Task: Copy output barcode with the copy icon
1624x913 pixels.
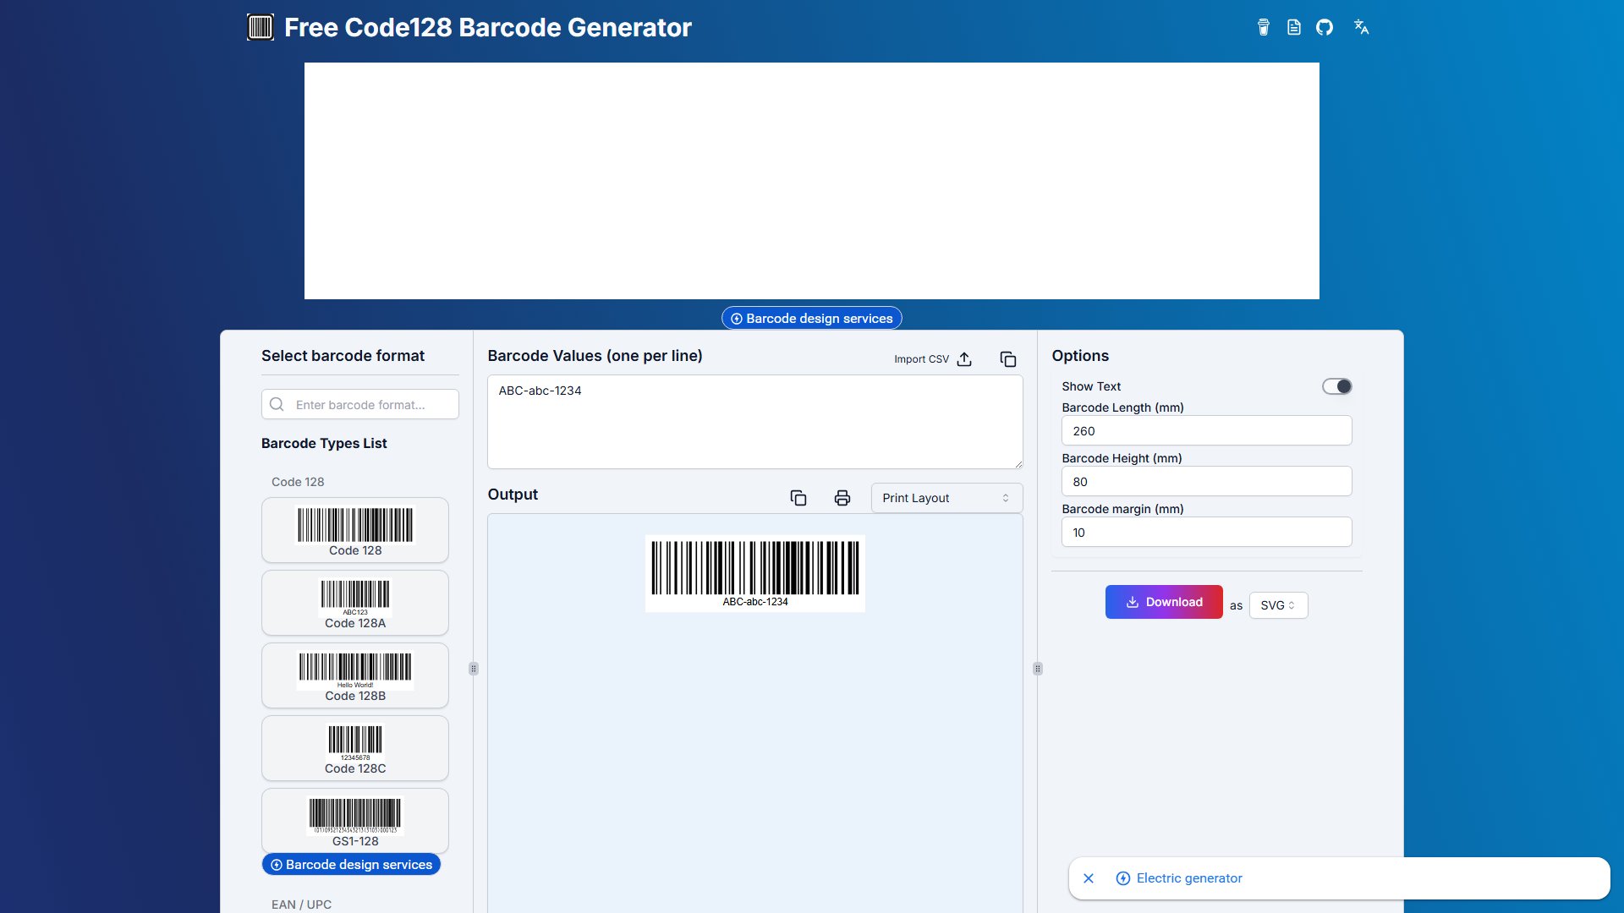Action: (798, 498)
